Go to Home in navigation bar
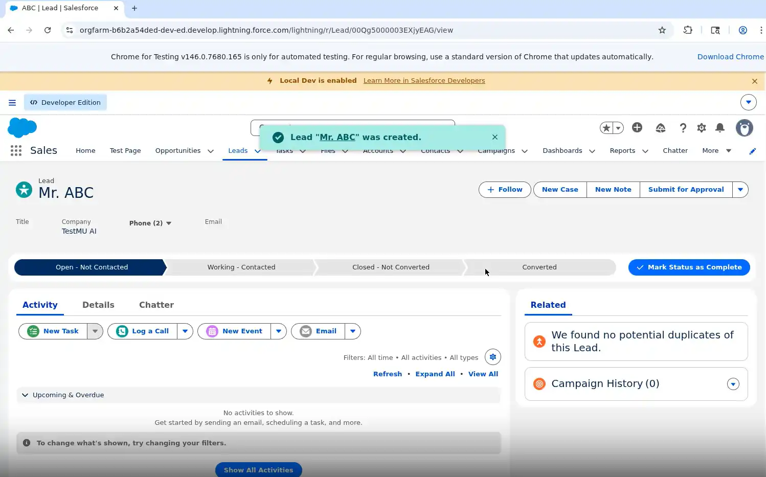 (x=85, y=151)
